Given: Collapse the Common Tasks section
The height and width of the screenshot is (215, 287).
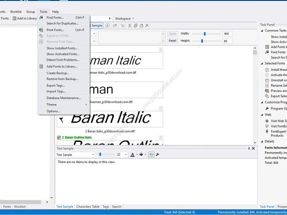Looking at the screenshot, I should (262, 30).
